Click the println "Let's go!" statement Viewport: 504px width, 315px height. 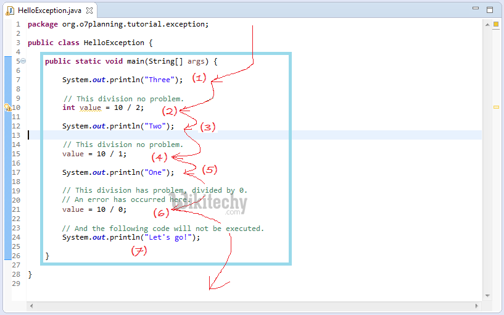point(131,237)
